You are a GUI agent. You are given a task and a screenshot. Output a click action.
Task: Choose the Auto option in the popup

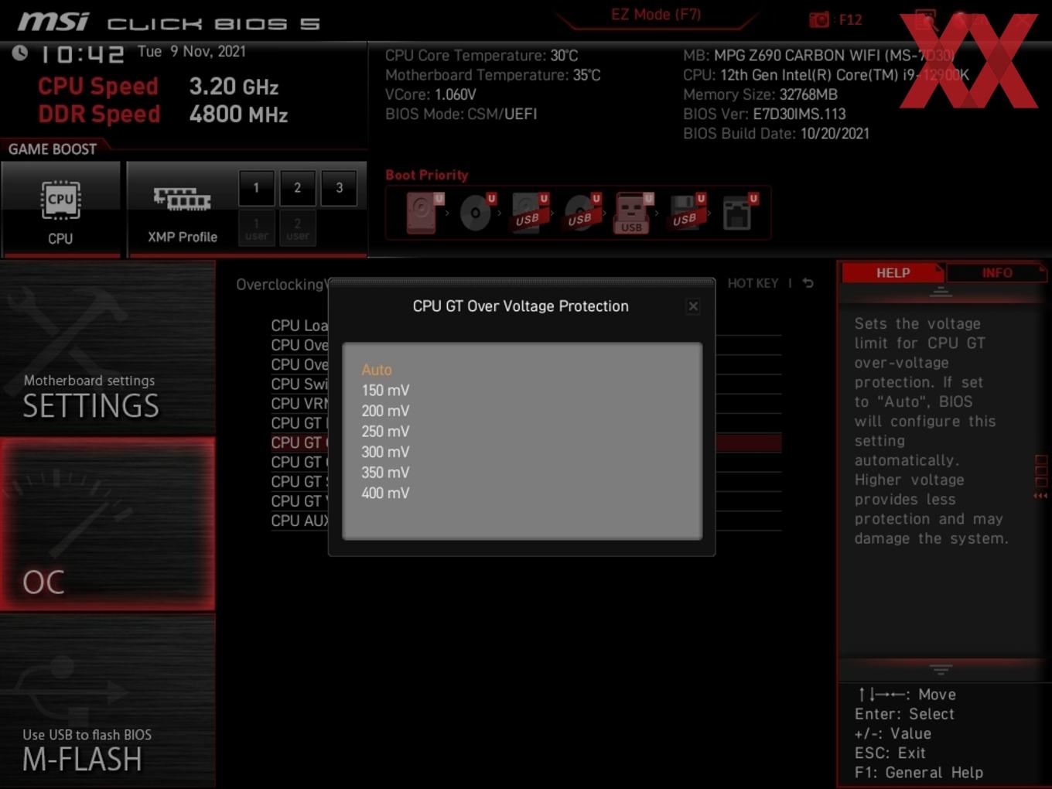[377, 370]
